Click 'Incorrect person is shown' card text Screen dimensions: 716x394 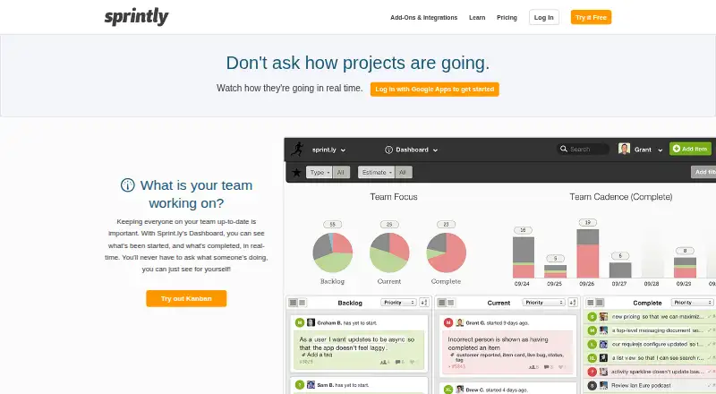(x=498, y=343)
